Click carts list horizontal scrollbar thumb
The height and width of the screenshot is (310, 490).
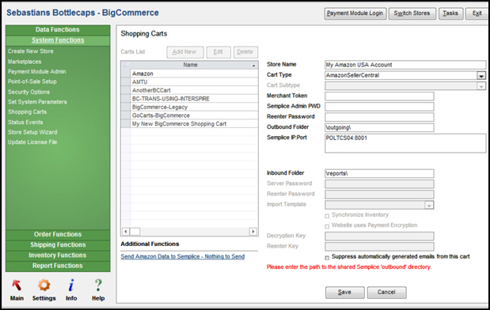[135, 232]
